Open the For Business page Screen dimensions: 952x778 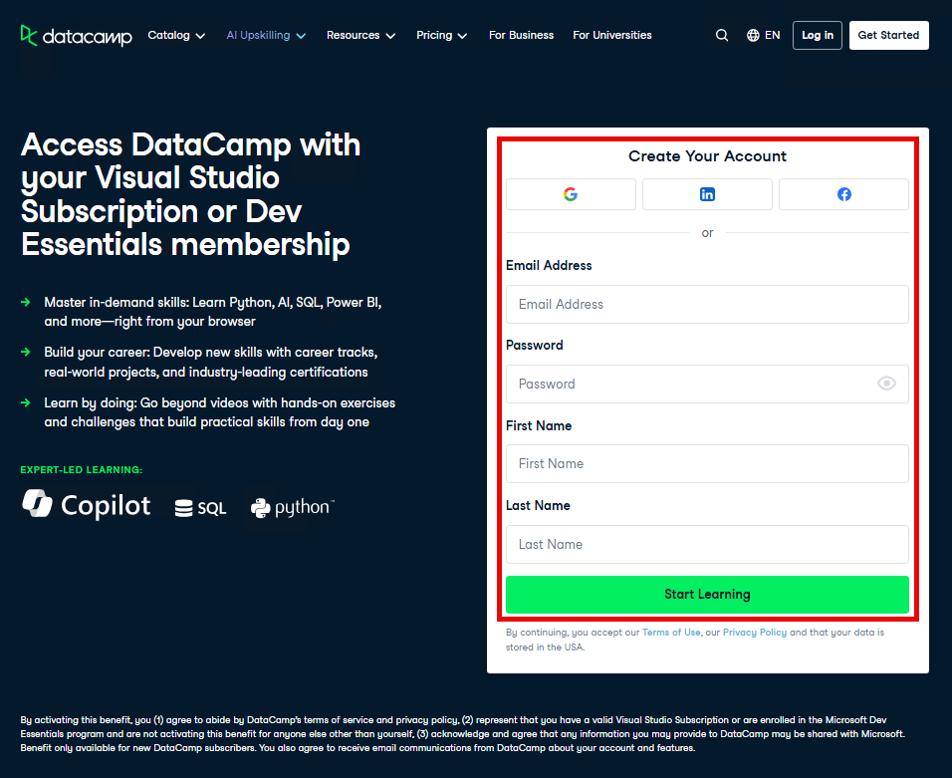(522, 35)
